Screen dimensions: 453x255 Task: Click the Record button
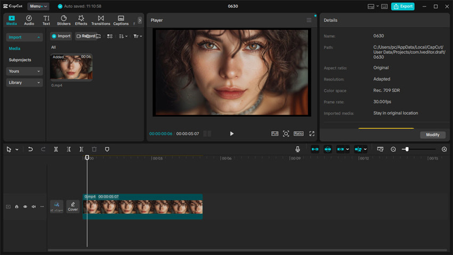pyautogui.click(x=85, y=36)
